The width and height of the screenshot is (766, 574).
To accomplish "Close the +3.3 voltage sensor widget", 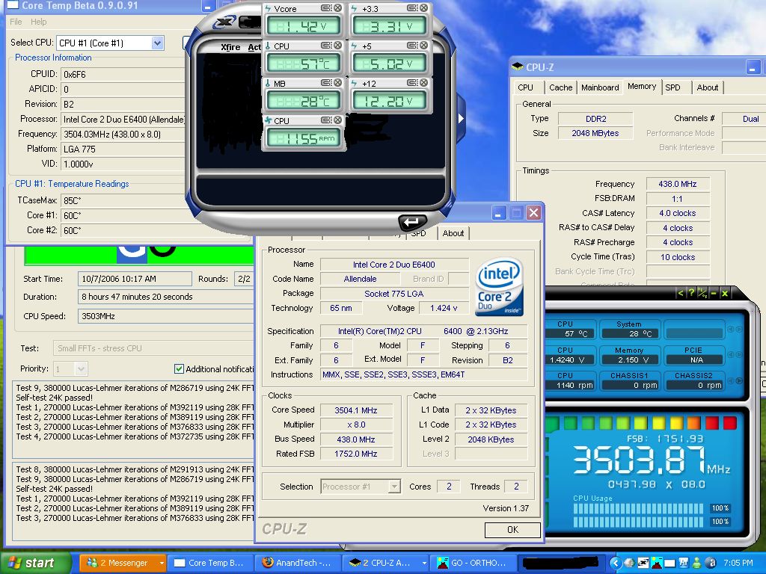I will (423, 8).
